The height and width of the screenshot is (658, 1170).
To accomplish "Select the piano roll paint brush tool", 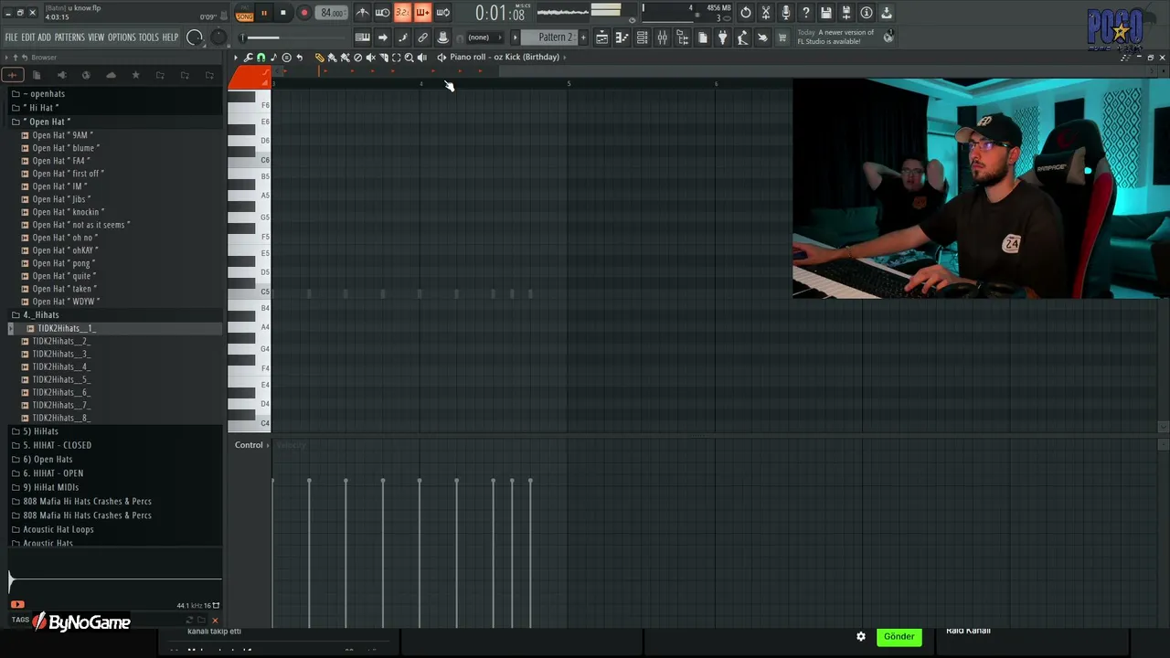I will click(333, 58).
